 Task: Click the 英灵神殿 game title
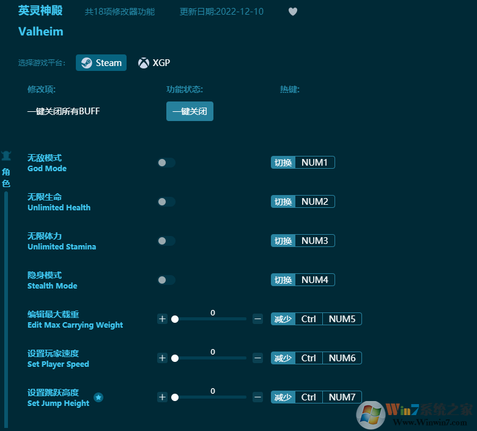40,10
